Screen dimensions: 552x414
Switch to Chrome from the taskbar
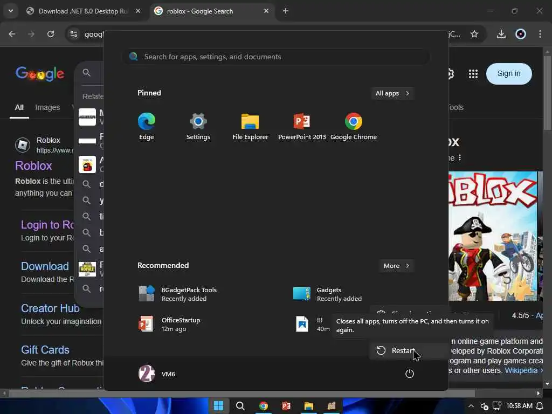click(x=263, y=406)
